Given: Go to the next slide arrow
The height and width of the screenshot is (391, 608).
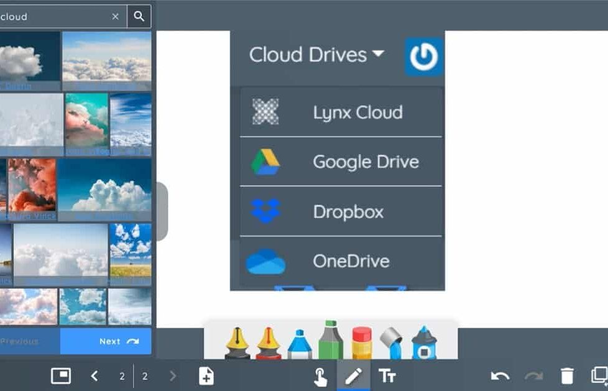Looking at the screenshot, I should click(x=173, y=375).
